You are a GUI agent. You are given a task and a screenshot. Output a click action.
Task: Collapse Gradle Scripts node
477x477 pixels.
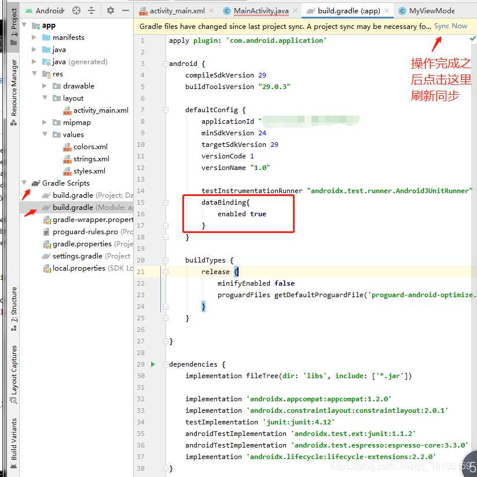24,183
